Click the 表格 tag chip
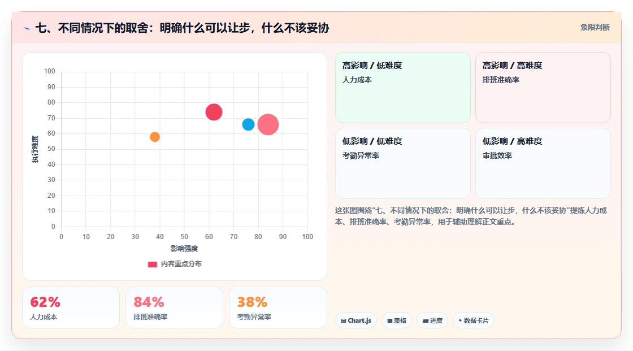 [397, 320]
